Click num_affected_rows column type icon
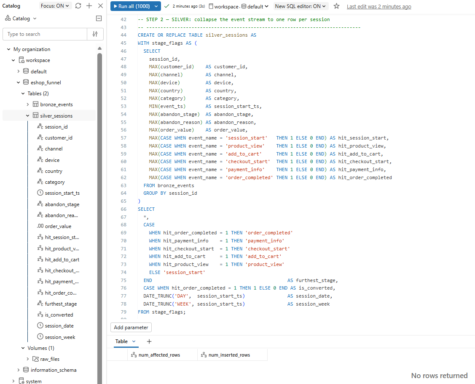 [x=134, y=355]
